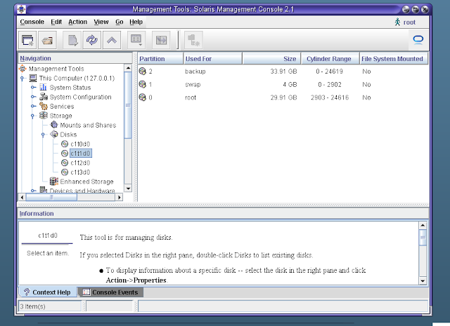This screenshot has width=450, height=326.
Task: Click the show/hide pane toolbar icon
Action: click(x=161, y=40)
